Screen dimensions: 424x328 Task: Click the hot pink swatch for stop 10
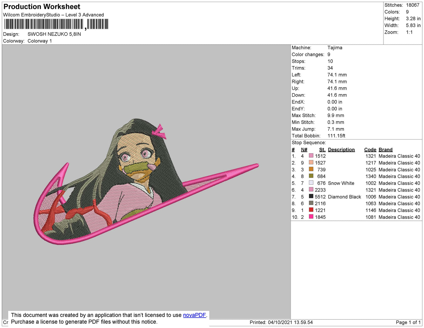[311, 217]
